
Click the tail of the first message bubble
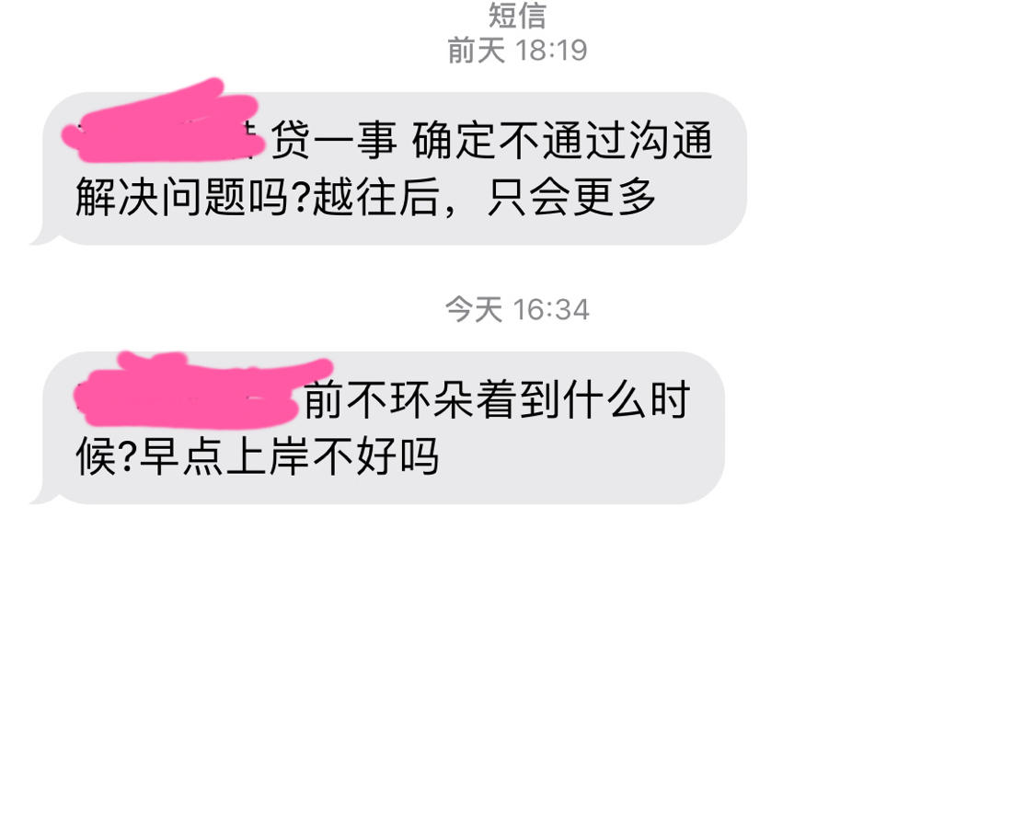(43, 235)
